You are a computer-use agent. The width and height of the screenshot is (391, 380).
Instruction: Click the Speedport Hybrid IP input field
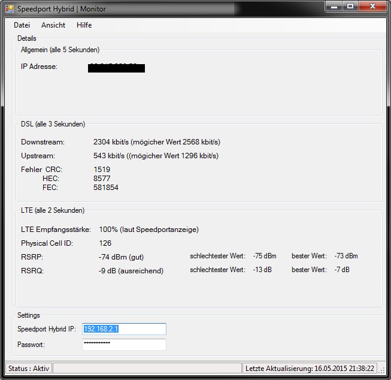(124, 329)
